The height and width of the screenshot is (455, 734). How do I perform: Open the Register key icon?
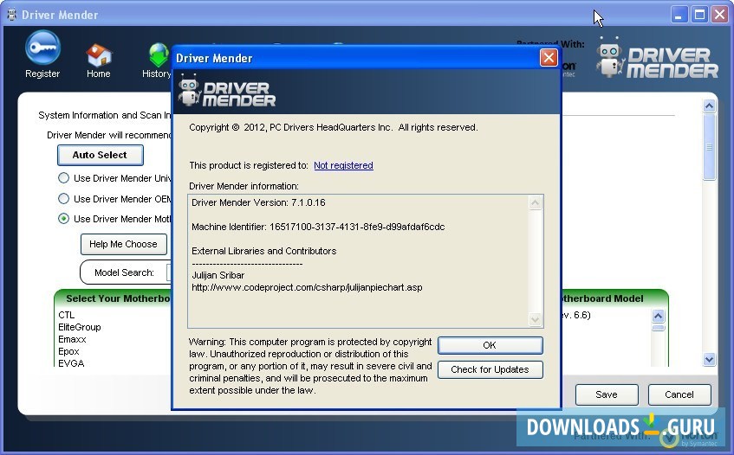tap(42, 48)
